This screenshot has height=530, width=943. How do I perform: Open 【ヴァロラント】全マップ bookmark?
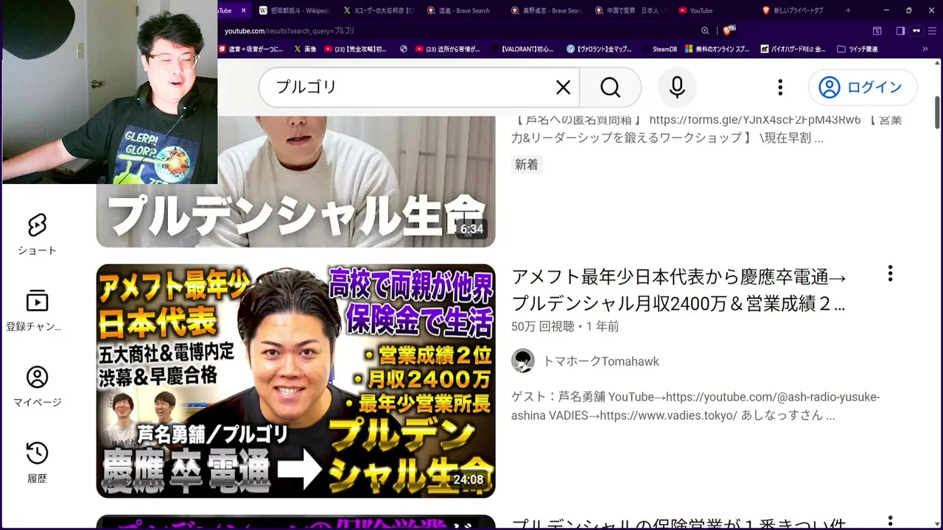pyautogui.click(x=600, y=49)
